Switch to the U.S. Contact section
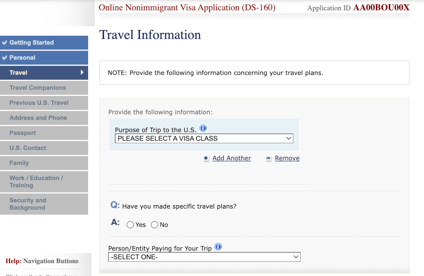424x276 pixels. point(28,148)
